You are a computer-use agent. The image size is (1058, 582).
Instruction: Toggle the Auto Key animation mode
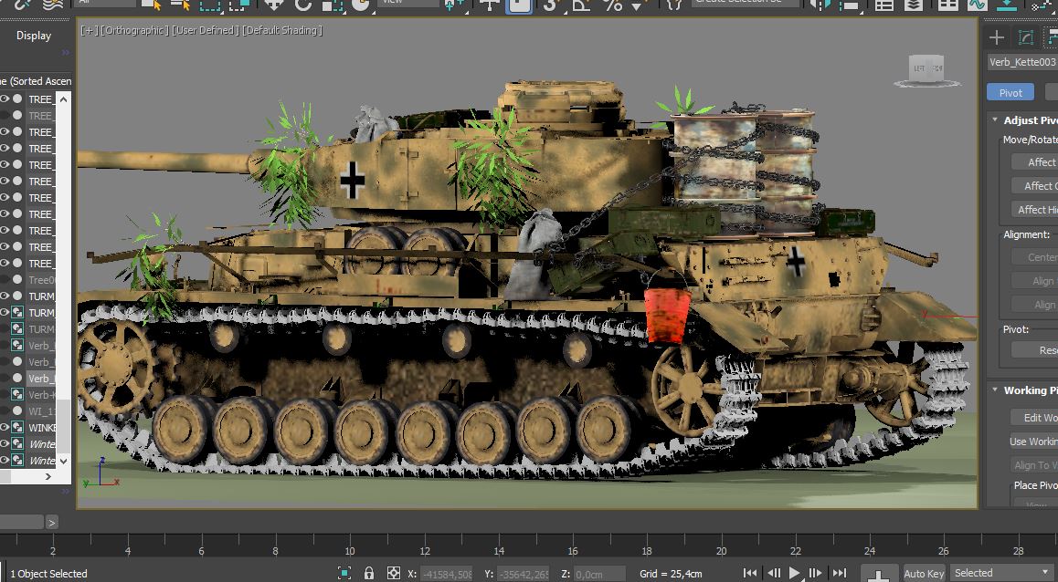coord(924,573)
